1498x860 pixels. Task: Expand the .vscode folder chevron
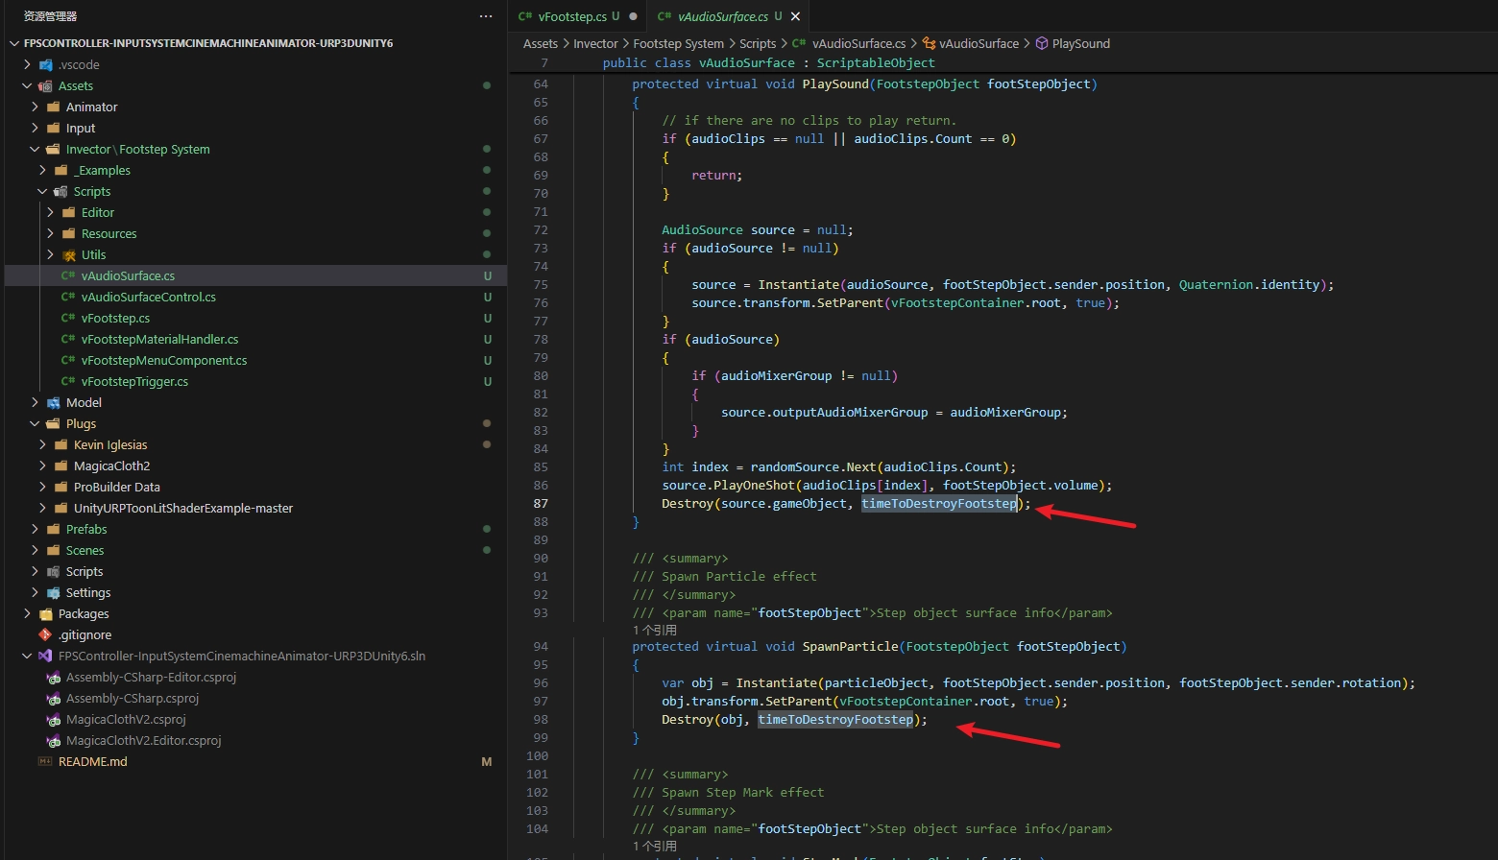(x=27, y=64)
